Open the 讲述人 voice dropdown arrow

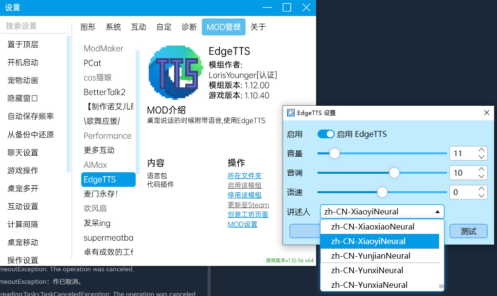437,212
